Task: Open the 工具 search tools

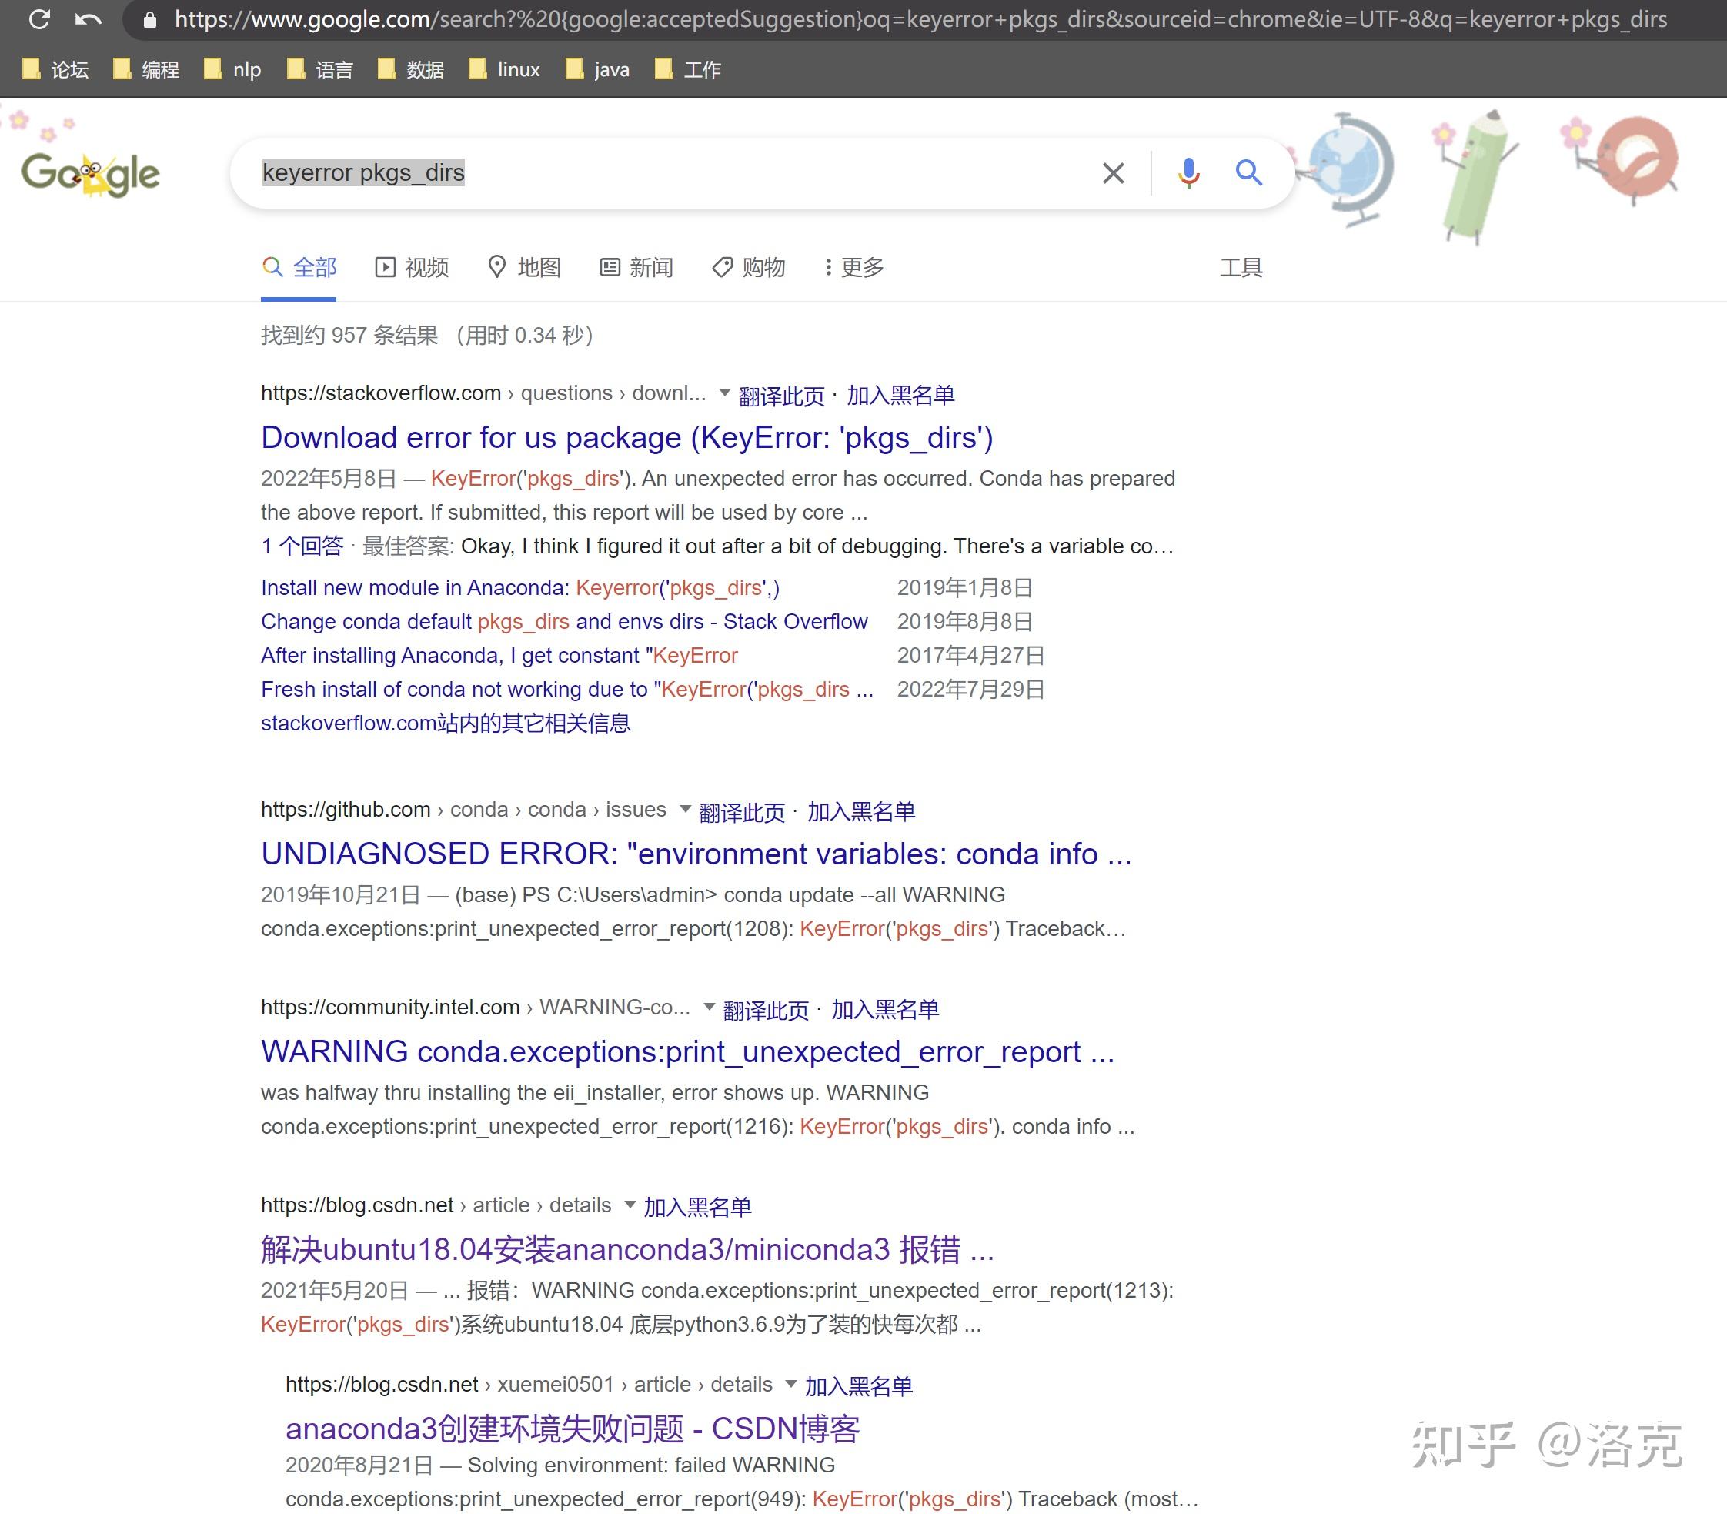Action: (x=1241, y=268)
